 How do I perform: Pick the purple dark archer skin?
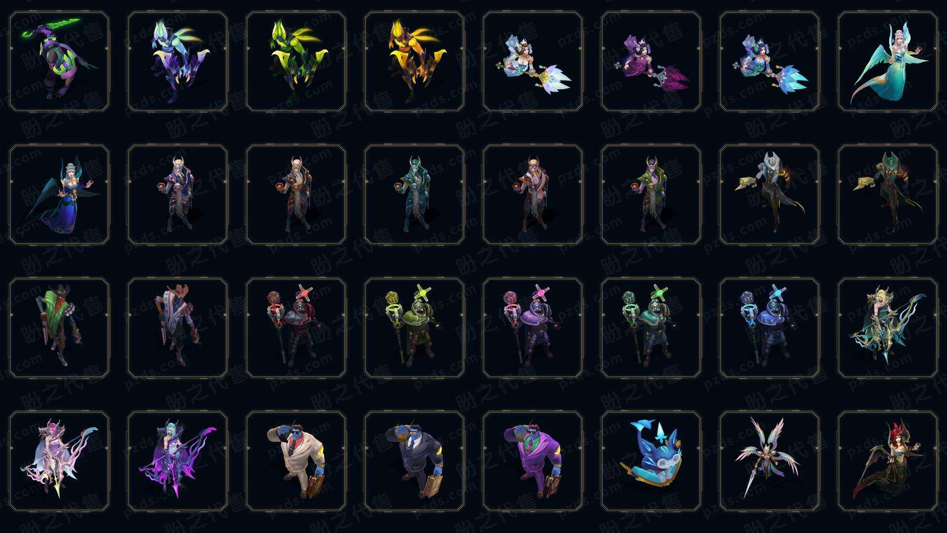coord(178,461)
